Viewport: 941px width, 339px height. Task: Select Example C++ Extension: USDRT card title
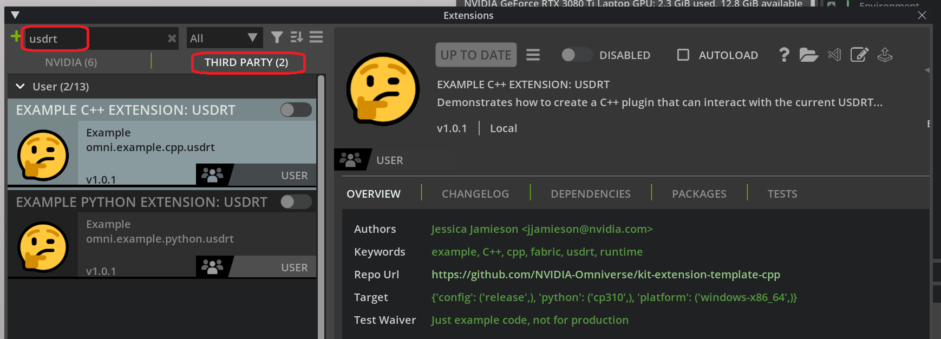126,110
